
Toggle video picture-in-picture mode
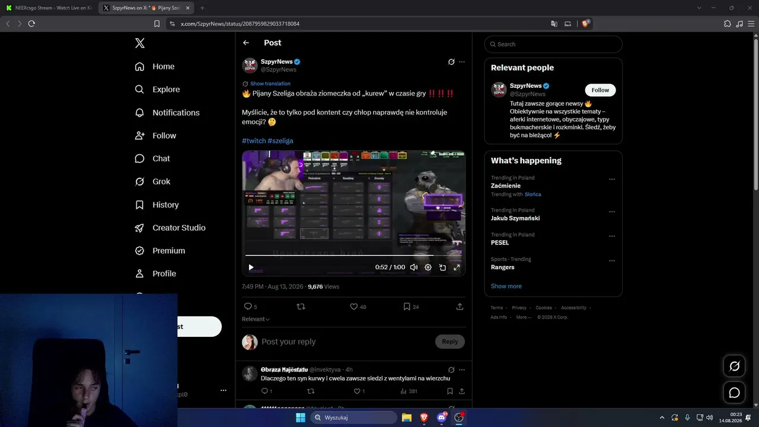[442, 267]
